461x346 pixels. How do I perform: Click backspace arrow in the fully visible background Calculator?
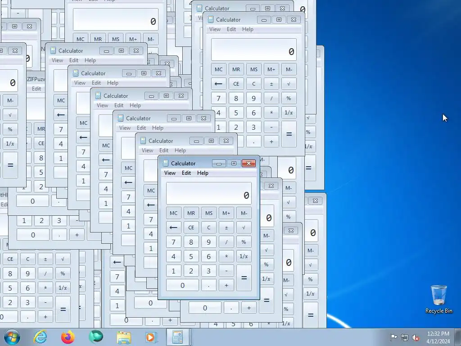pyautogui.click(x=218, y=84)
